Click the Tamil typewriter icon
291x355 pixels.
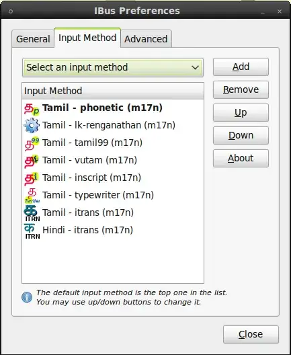coord(32,196)
